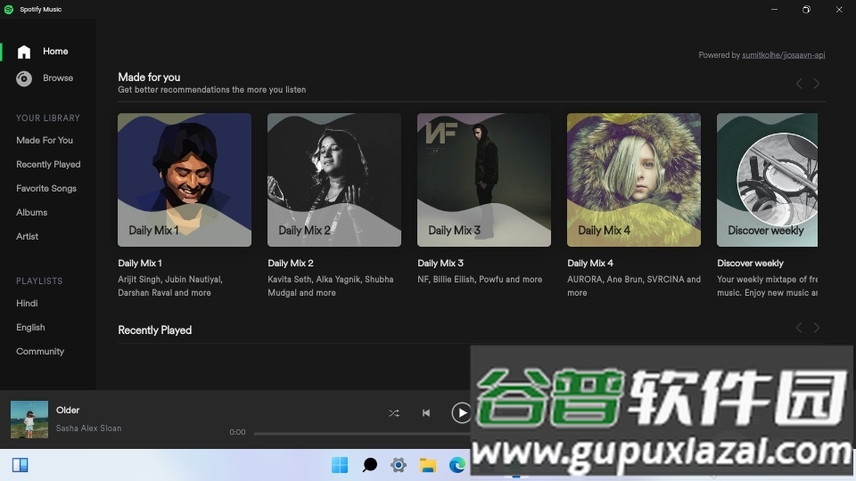Toggle shuffle playback
This screenshot has height=481, width=856.
394,413
